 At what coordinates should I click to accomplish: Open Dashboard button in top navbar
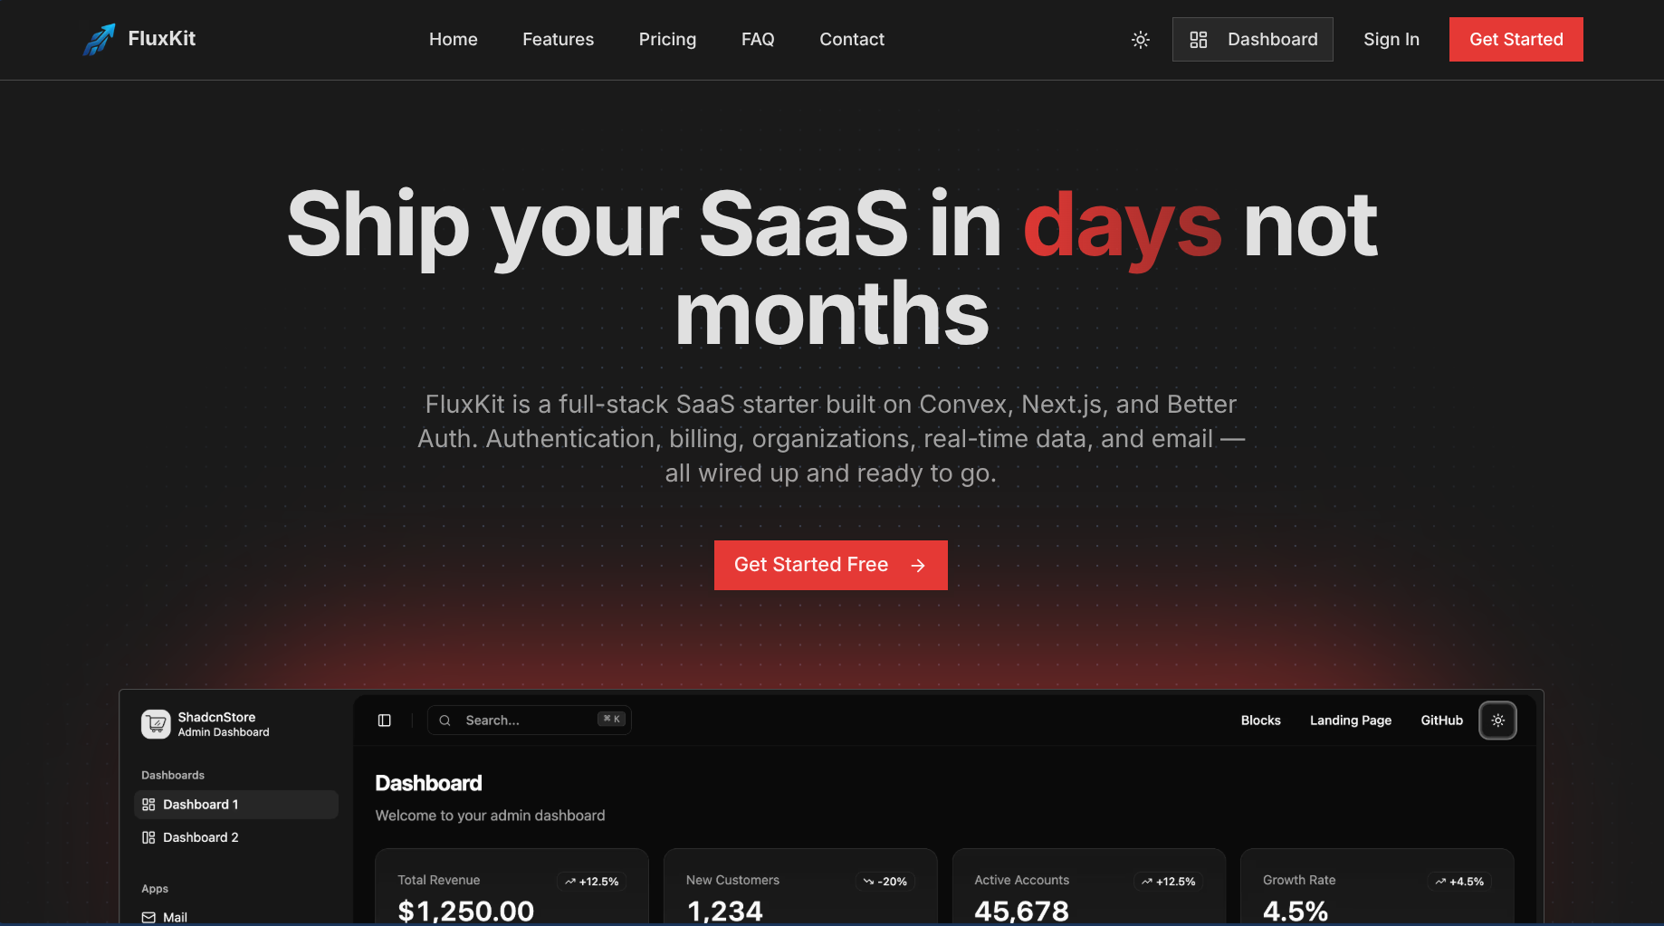(x=1252, y=40)
